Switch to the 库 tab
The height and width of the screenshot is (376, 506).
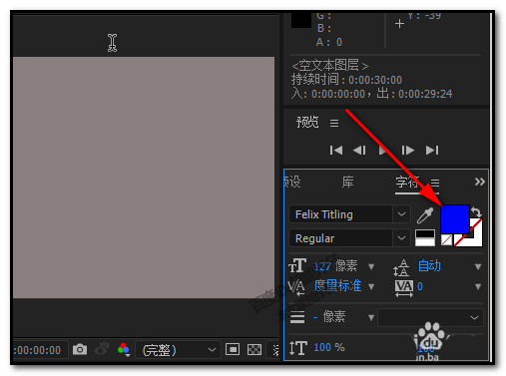point(348,182)
